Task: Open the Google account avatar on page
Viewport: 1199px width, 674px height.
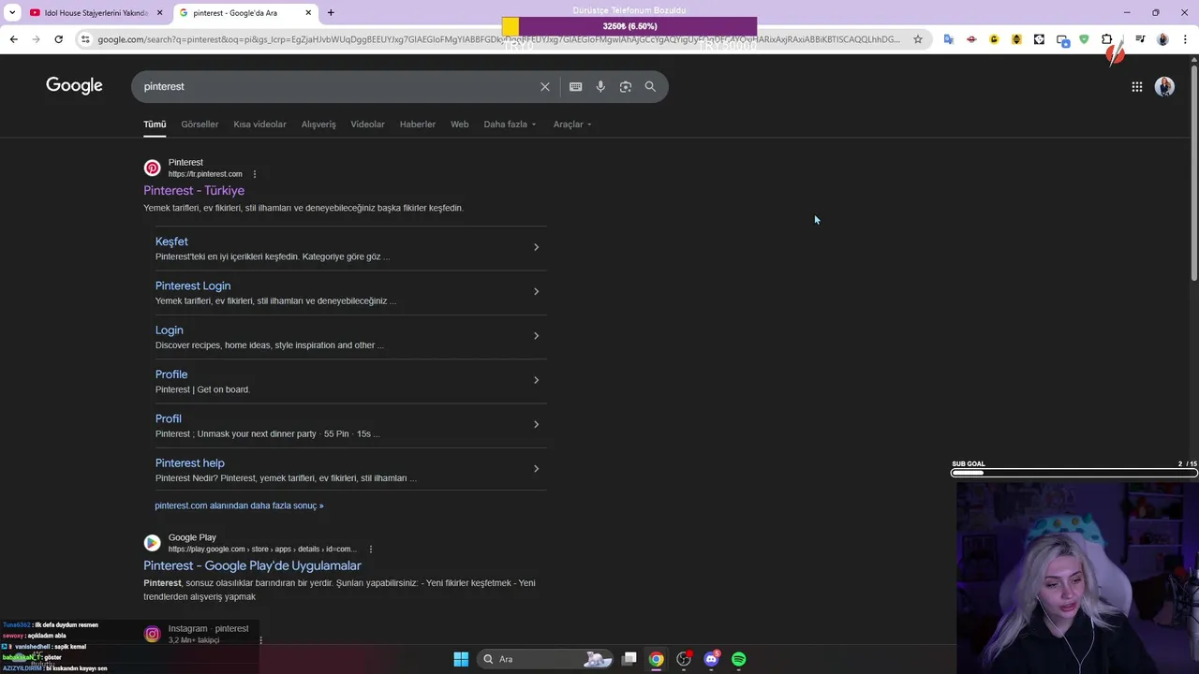Action: pyautogui.click(x=1164, y=86)
